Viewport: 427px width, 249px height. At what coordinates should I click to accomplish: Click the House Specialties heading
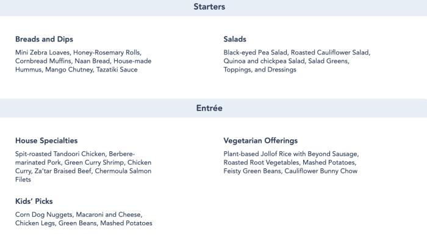(46, 141)
